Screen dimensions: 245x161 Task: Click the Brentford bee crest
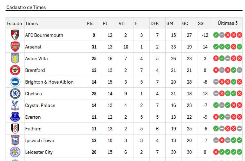(x=15, y=70)
